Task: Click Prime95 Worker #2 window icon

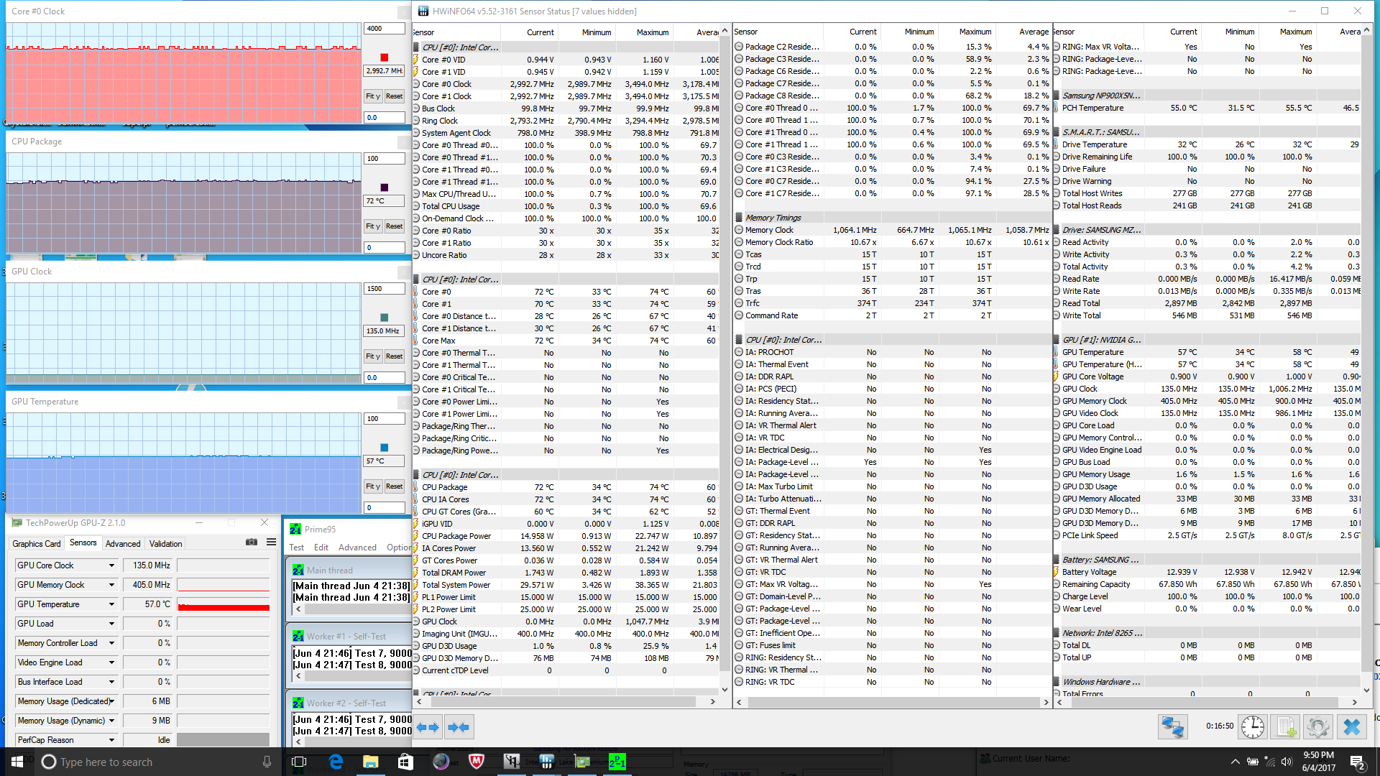Action: click(298, 703)
